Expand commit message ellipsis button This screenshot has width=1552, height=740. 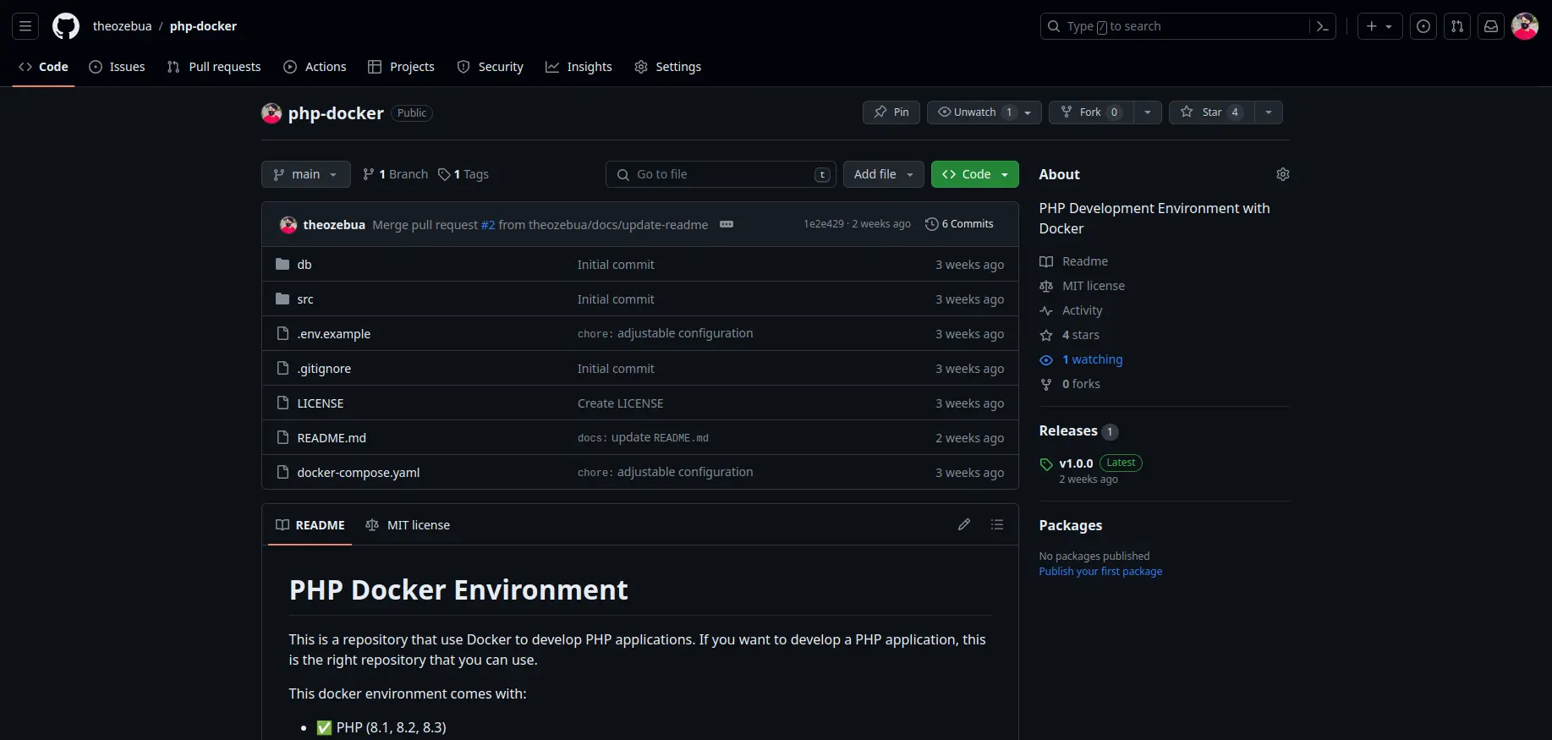727,224
